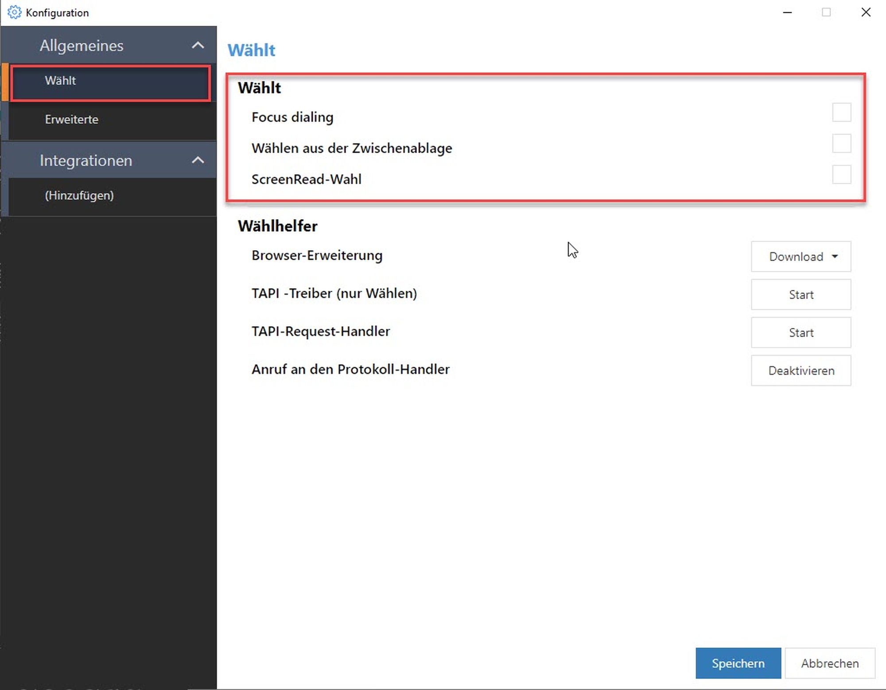886x690 pixels.
Task: Click the Integrationen section header
Action: pos(86,160)
